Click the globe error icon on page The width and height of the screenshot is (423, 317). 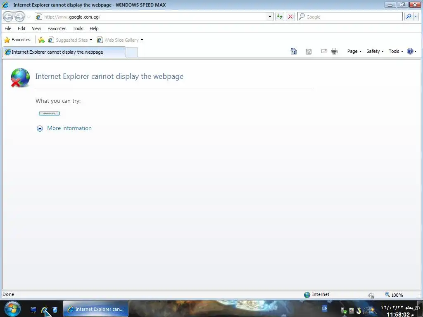click(20, 78)
